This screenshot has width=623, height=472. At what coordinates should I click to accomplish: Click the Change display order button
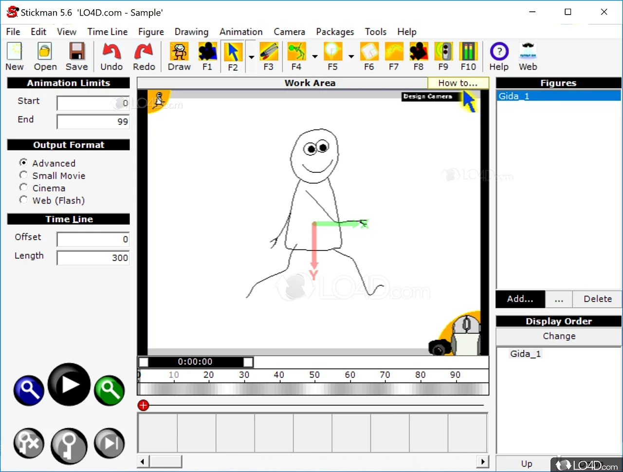[x=559, y=336]
